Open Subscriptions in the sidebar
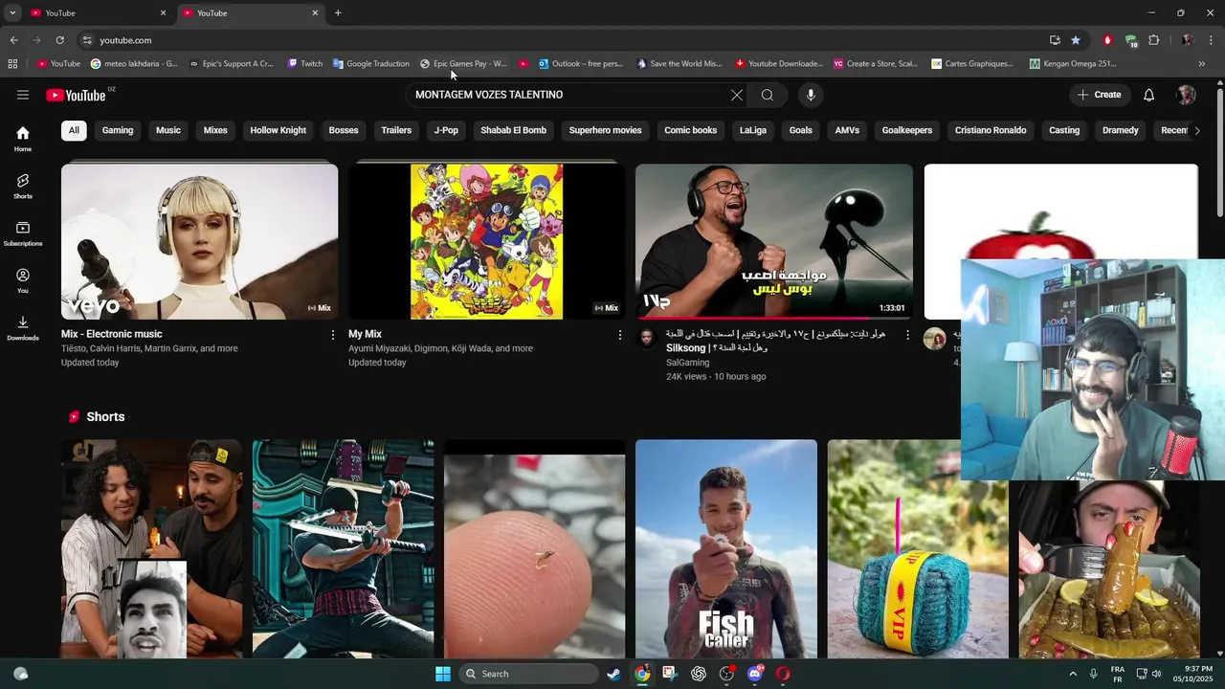 [23, 233]
